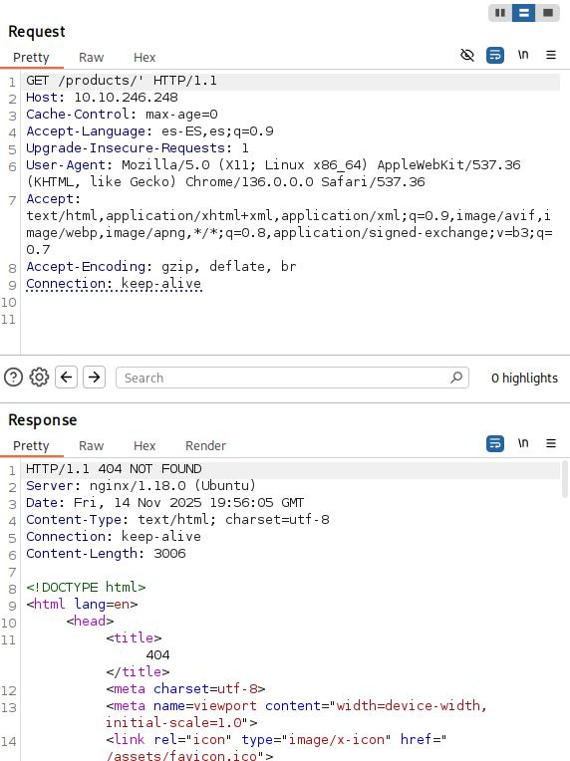570x761 pixels.
Task: Click the 404 title text in response
Action: pos(157,655)
